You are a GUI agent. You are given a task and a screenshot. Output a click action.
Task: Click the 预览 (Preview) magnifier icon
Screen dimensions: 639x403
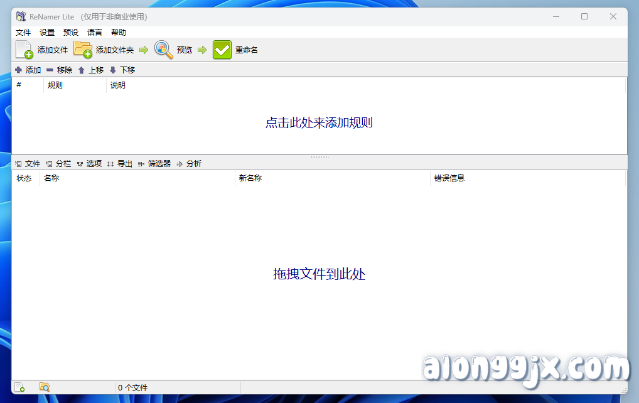163,49
